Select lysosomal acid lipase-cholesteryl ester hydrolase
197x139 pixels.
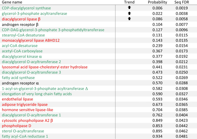click(45, 67)
